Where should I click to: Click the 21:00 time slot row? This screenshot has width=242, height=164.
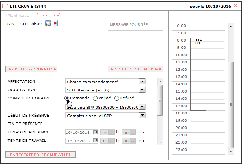pyautogui.click(x=198, y=136)
